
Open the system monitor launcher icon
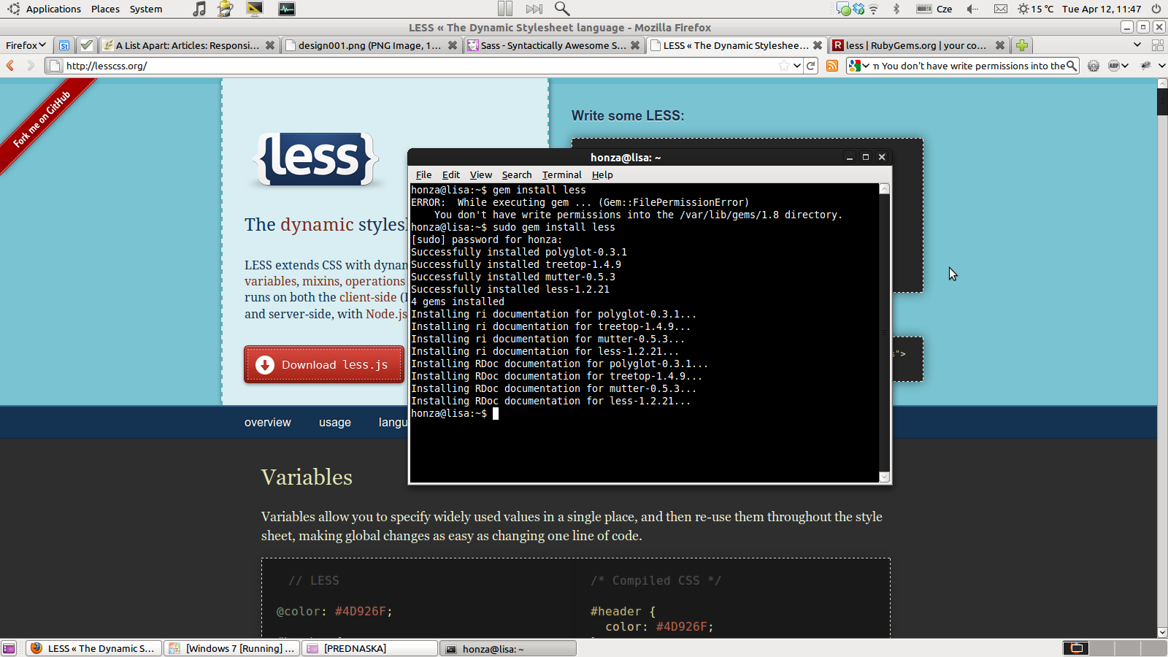coord(287,9)
